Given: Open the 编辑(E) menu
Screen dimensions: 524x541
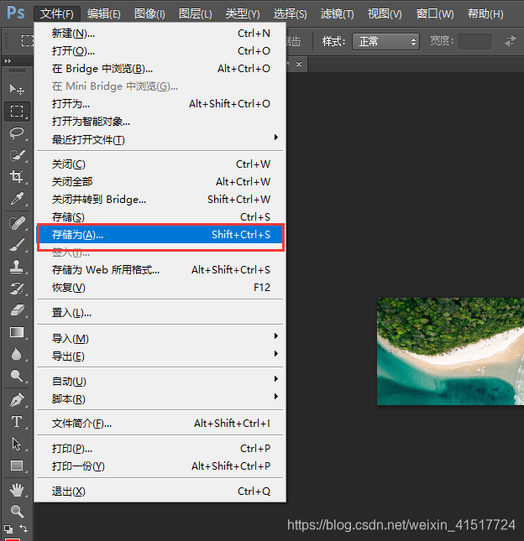Looking at the screenshot, I should (x=103, y=13).
